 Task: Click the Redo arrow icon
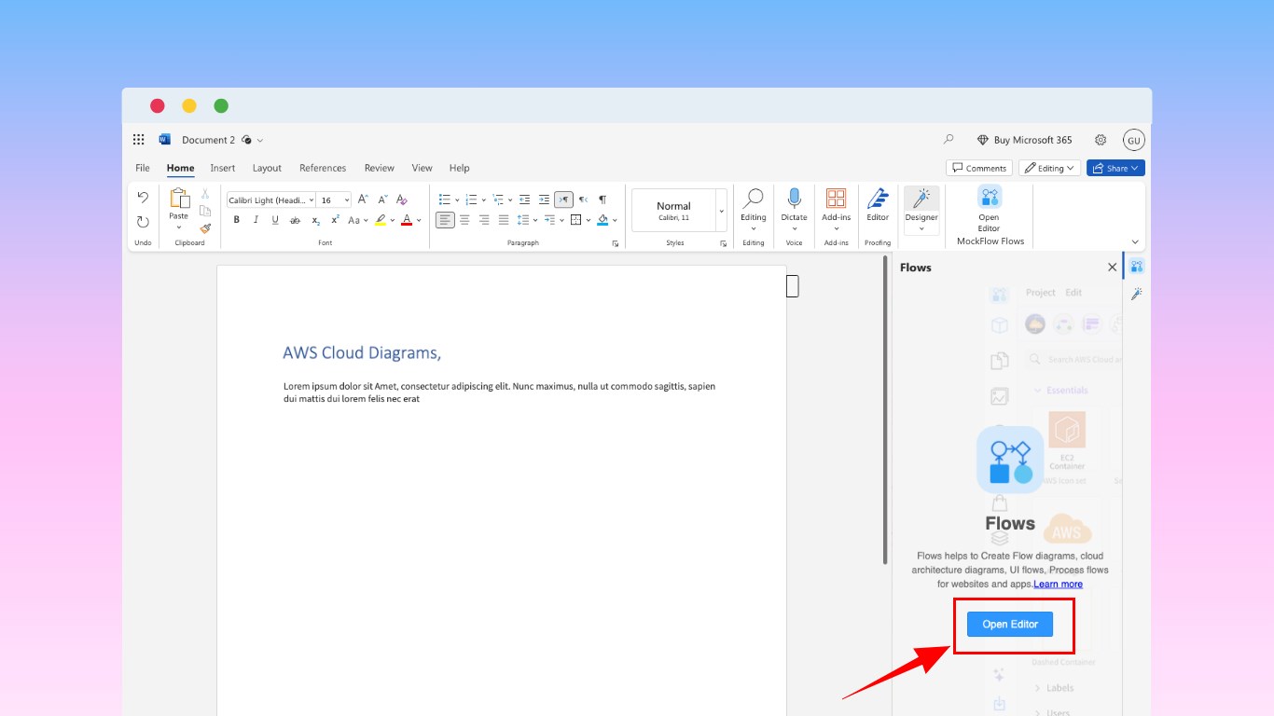143,222
